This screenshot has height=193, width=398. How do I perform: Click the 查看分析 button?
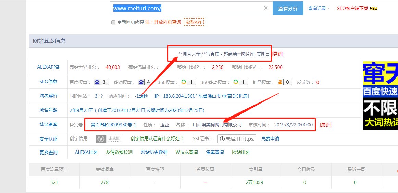288,8
